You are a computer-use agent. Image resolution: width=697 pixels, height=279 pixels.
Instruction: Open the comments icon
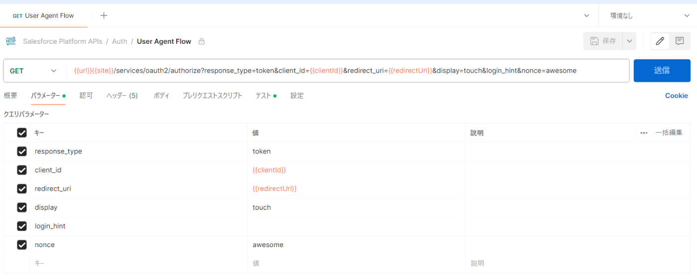(680, 41)
